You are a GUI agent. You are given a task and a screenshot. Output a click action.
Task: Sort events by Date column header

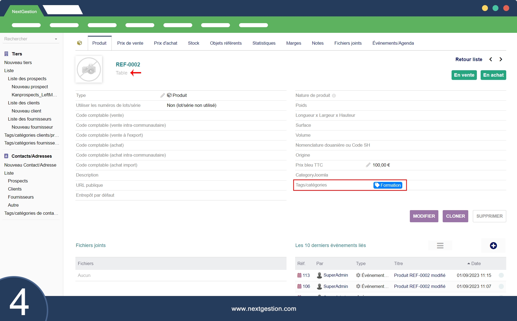tap(476, 263)
